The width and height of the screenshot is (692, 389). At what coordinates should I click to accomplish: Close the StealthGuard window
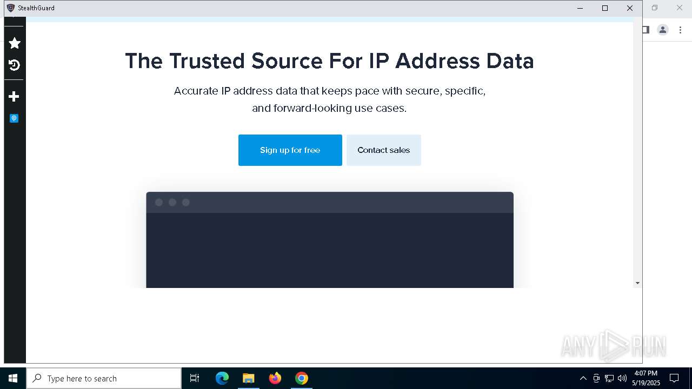[x=630, y=8]
